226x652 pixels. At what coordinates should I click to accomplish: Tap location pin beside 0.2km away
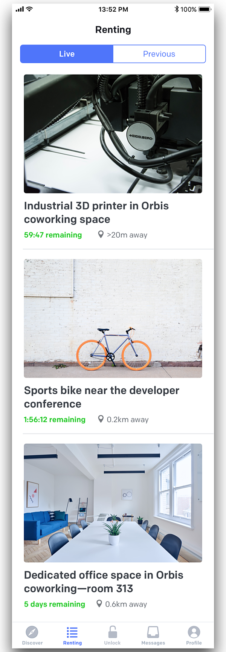click(101, 419)
